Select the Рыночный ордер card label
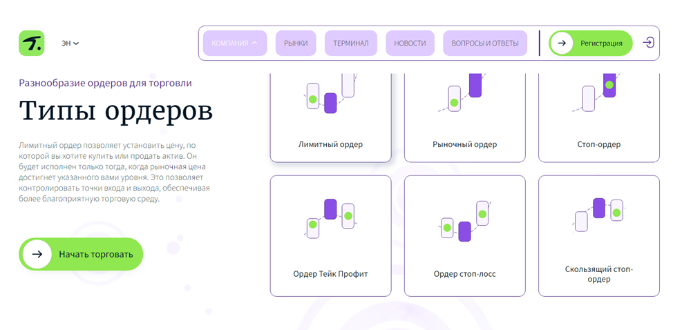Viewport: 673px width, 330px height. (464, 145)
